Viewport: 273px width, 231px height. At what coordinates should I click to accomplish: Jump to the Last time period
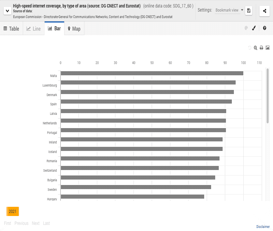click(x=46, y=223)
